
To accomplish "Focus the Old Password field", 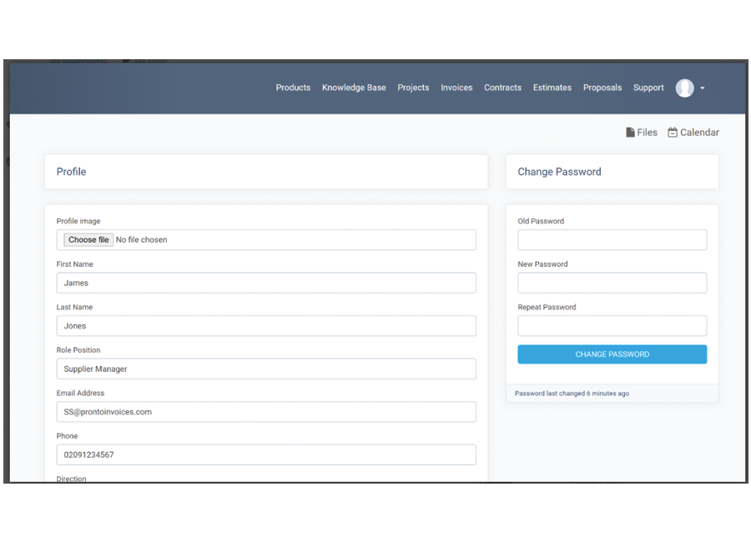I will click(x=612, y=240).
